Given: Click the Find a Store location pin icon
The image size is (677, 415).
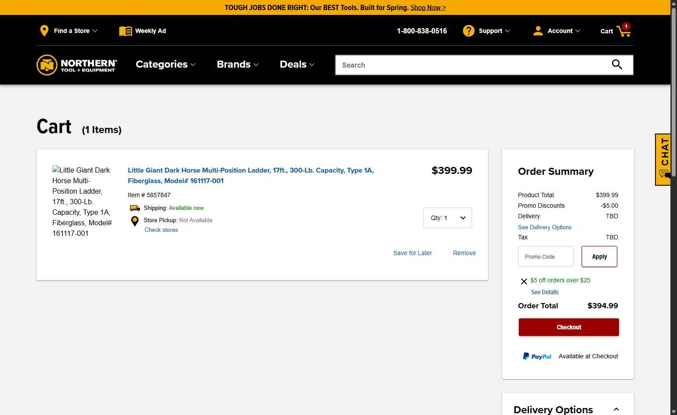Looking at the screenshot, I should tap(44, 31).
